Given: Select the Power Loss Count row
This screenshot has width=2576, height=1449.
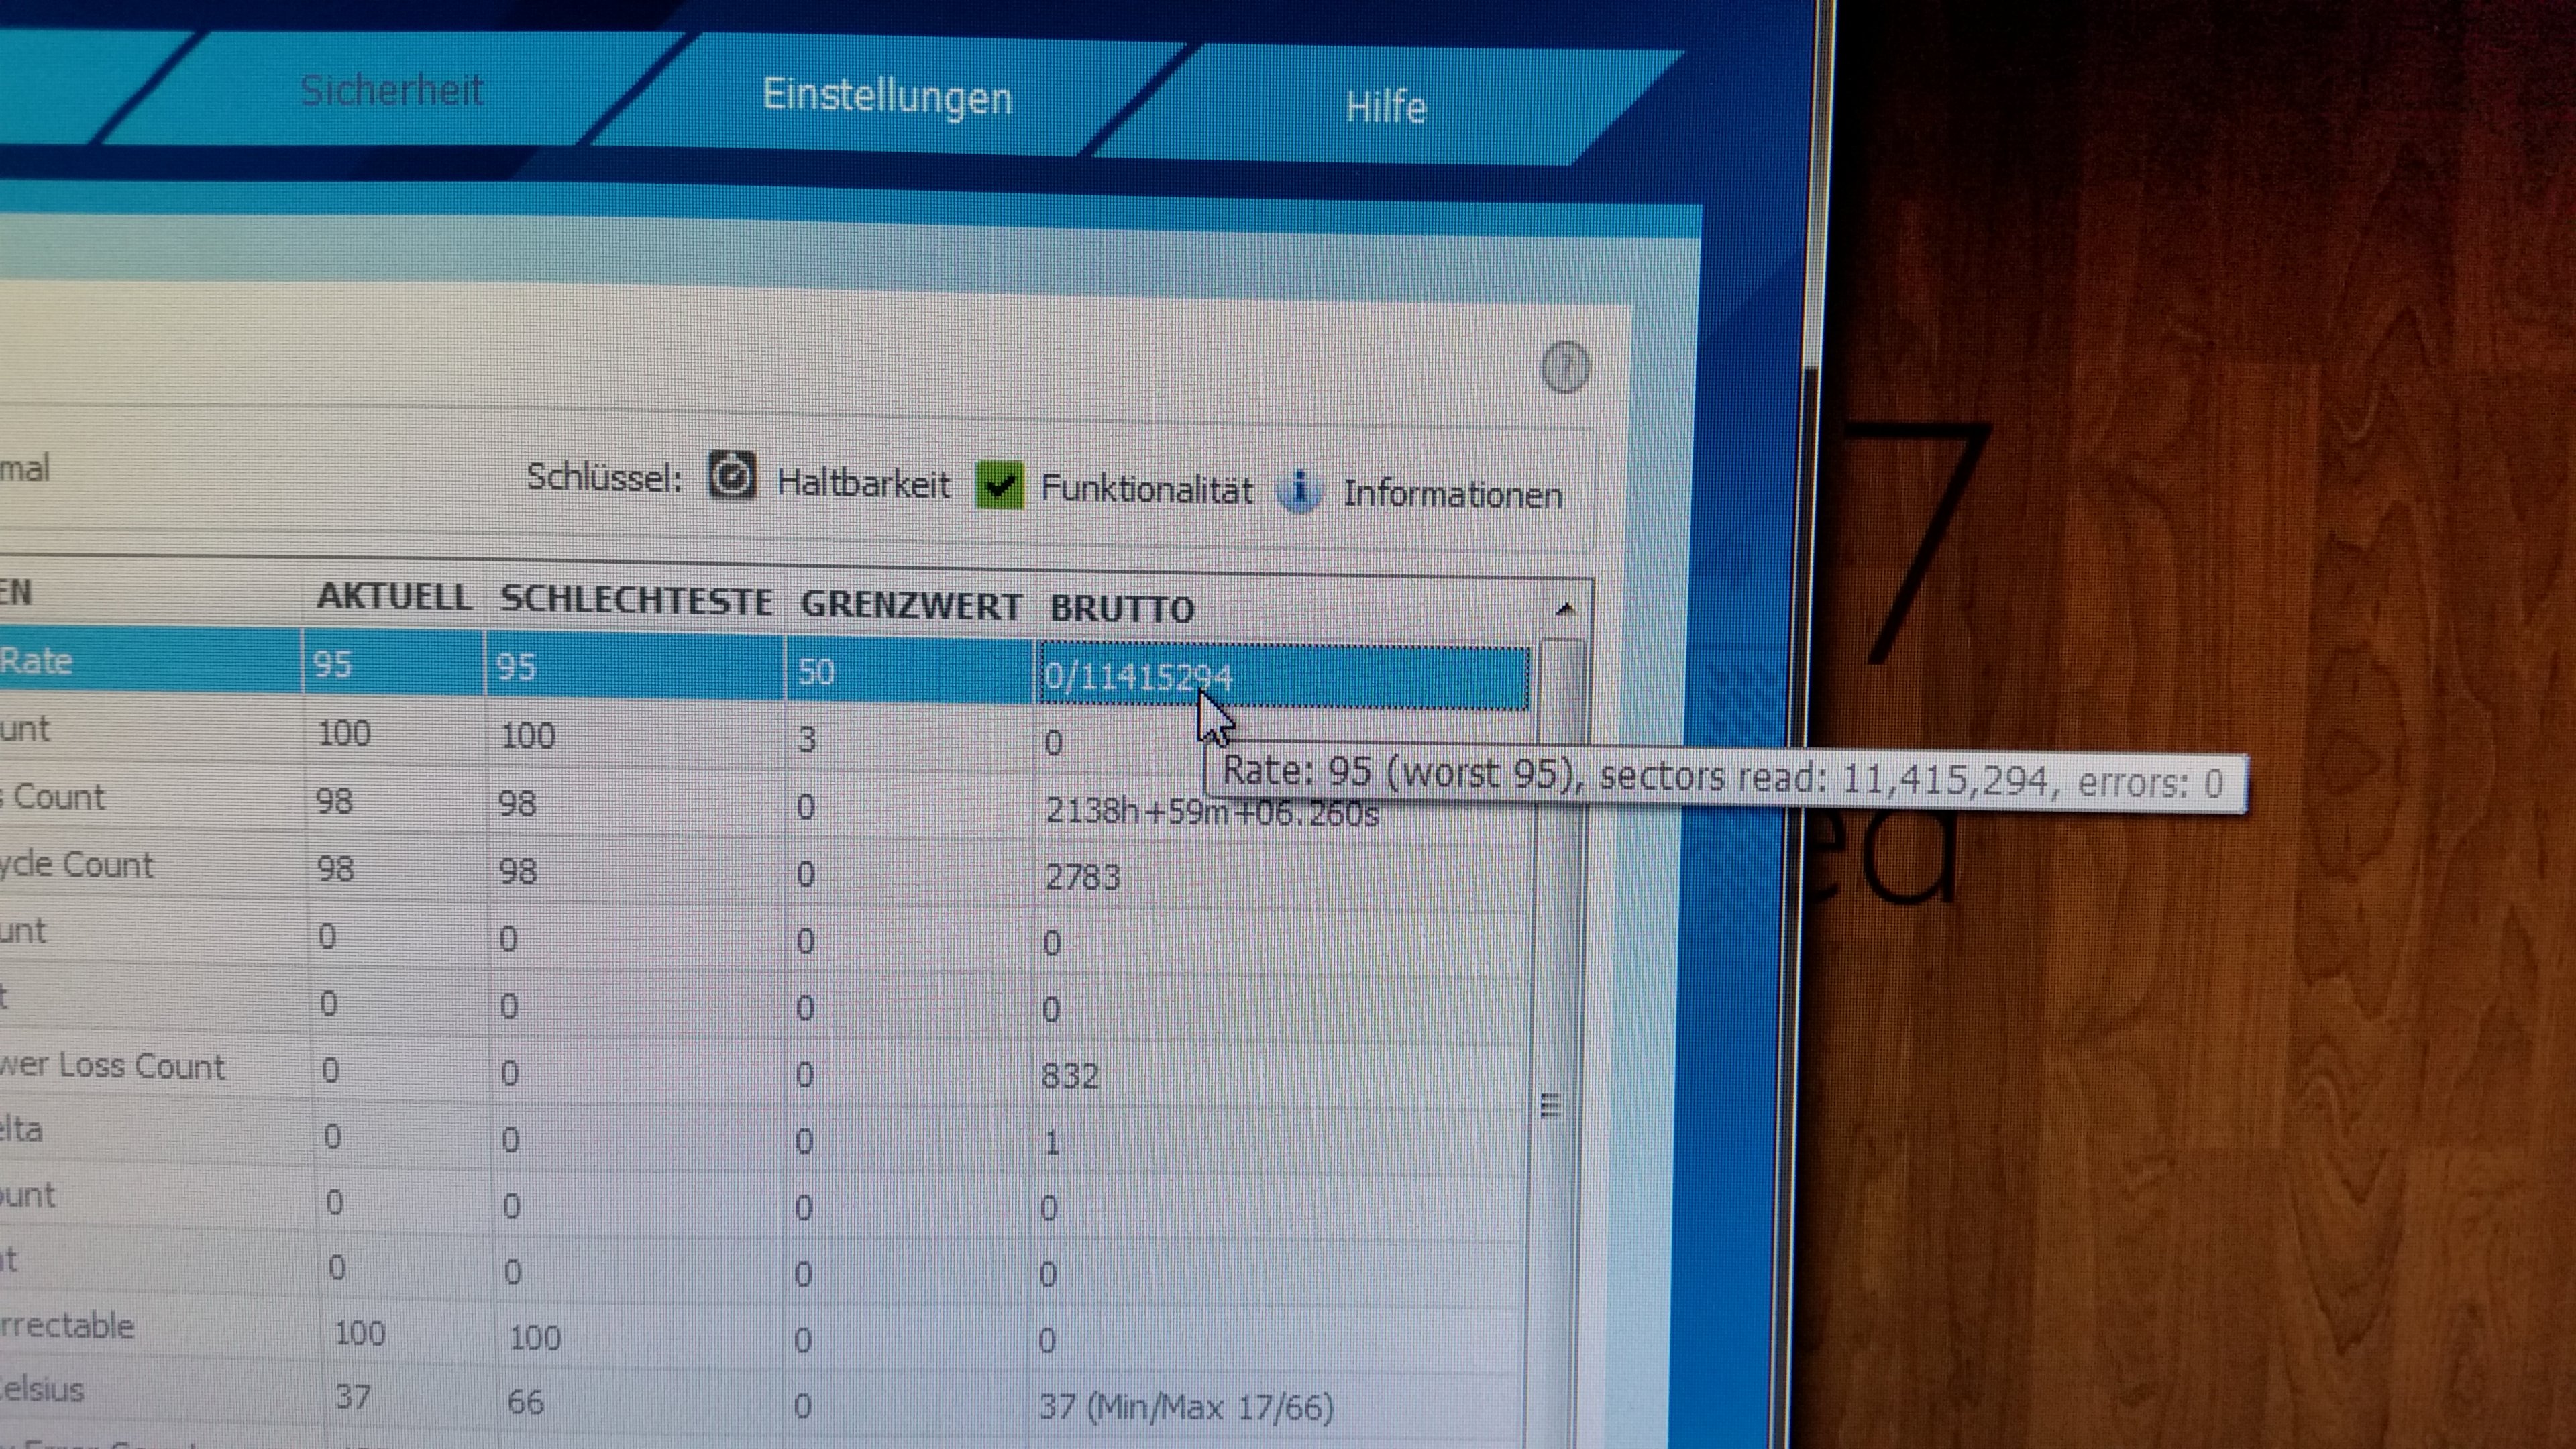Looking at the screenshot, I should coord(113,1066).
